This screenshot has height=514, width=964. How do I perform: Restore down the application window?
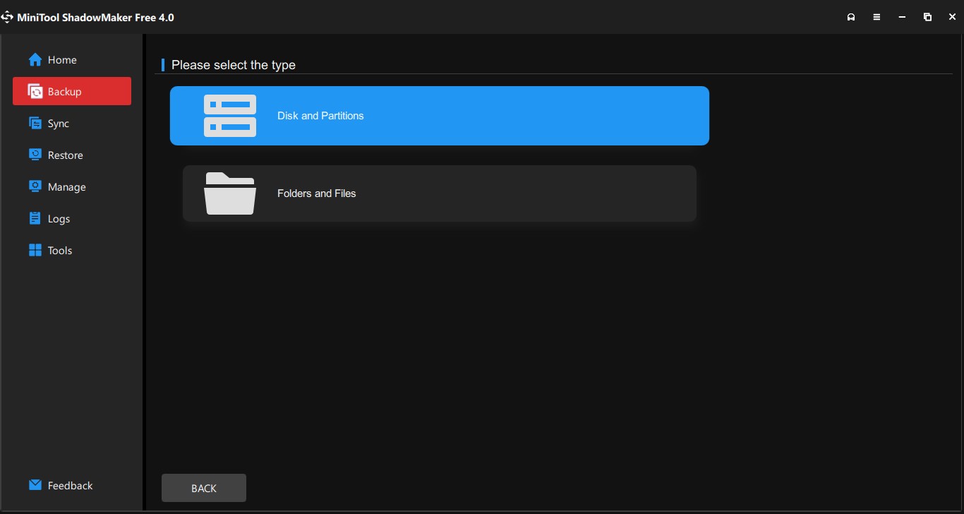click(927, 17)
